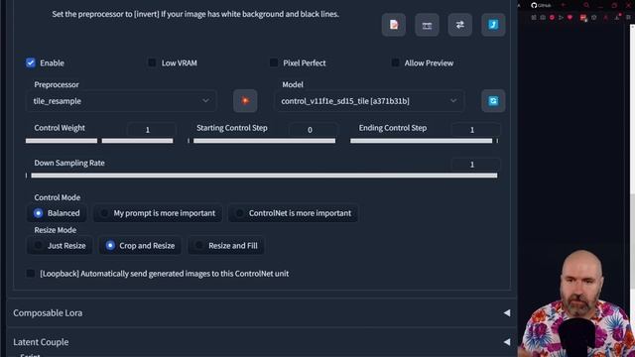Click the play arrow icon in browser toolbar
This screenshot has height=357, width=635.
(561, 18)
